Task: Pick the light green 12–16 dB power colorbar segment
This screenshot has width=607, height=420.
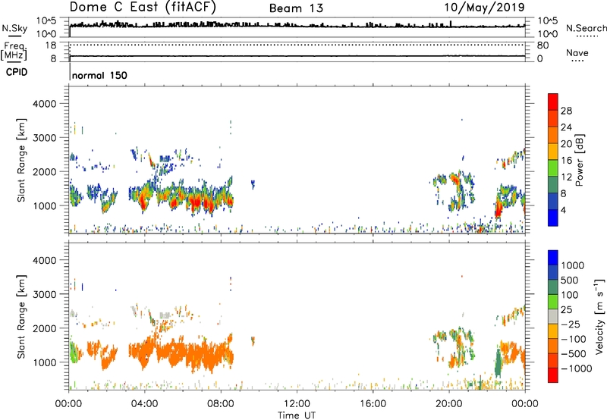Action: coord(553,168)
